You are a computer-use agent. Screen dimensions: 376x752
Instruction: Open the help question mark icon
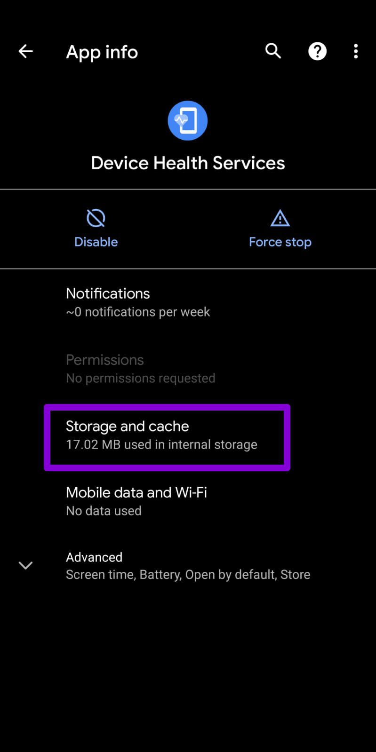click(317, 51)
